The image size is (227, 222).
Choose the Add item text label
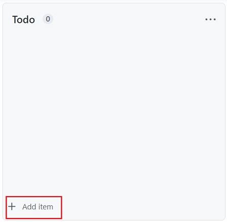(x=38, y=207)
